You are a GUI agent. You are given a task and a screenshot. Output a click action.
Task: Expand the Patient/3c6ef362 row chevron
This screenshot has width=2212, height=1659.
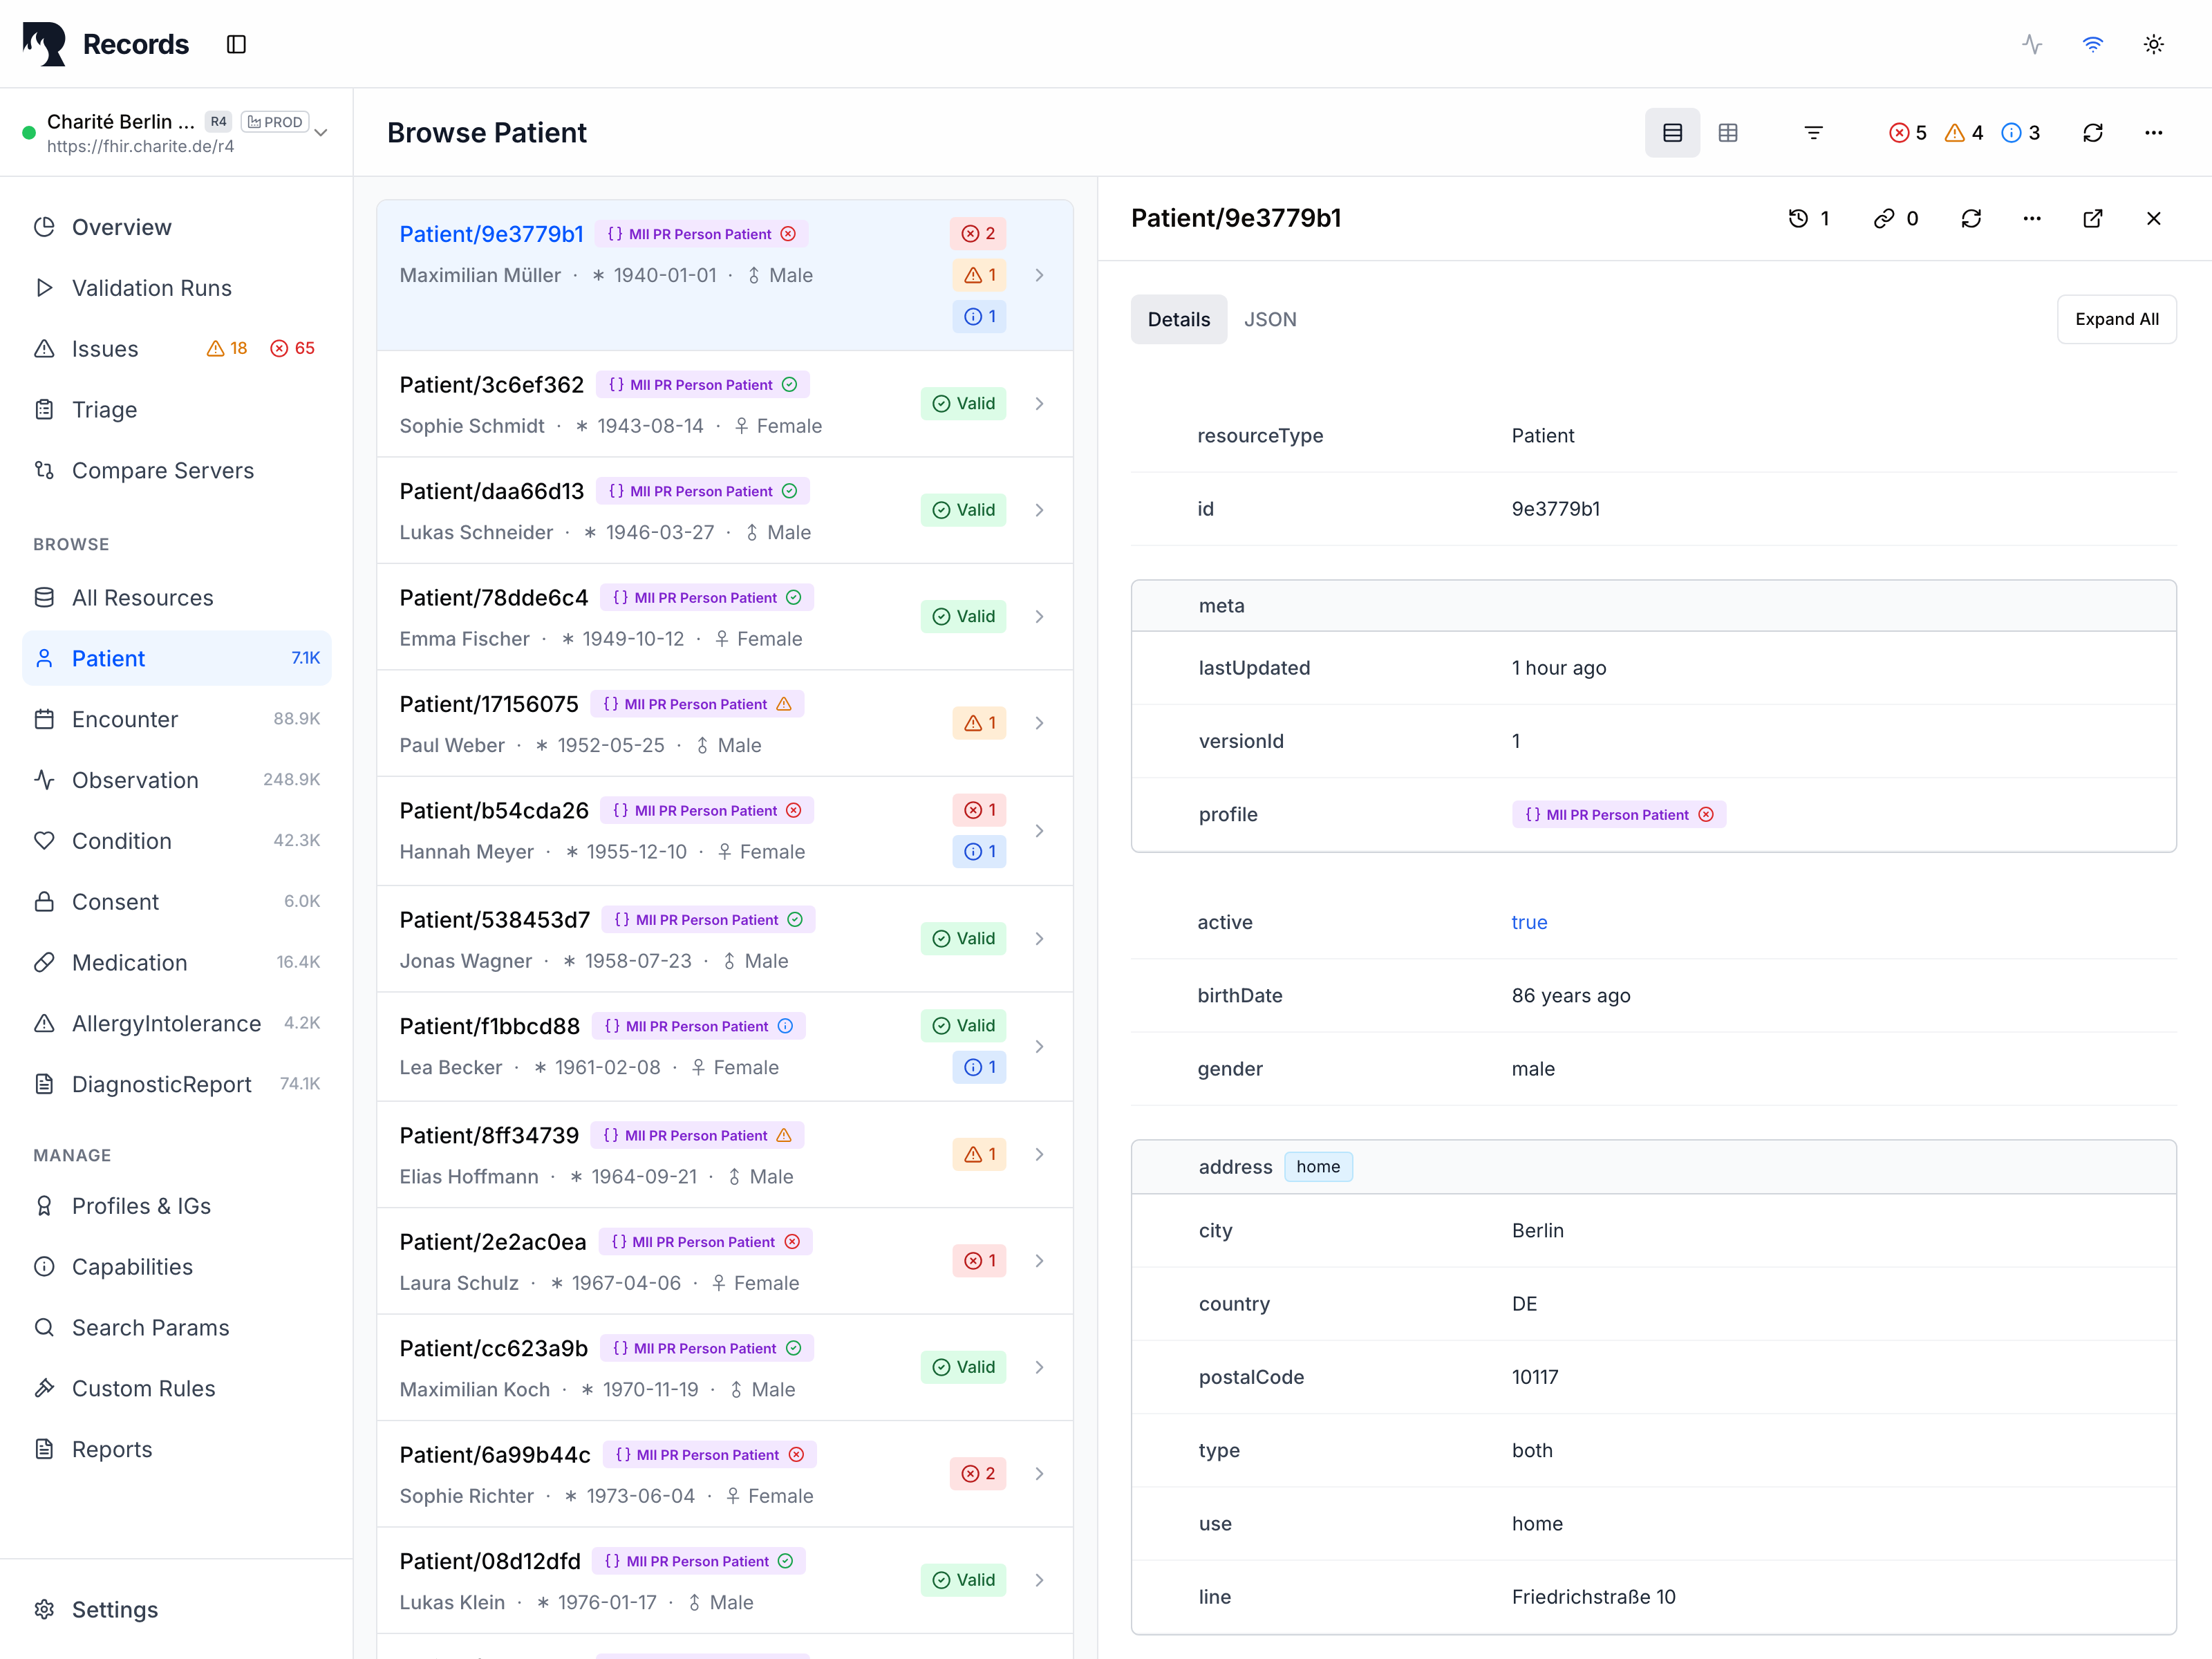1039,404
